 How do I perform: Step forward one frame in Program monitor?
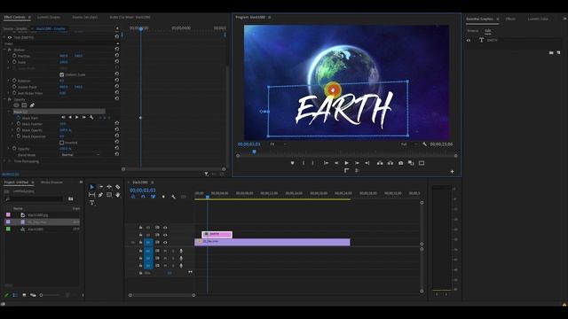click(357, 163)
